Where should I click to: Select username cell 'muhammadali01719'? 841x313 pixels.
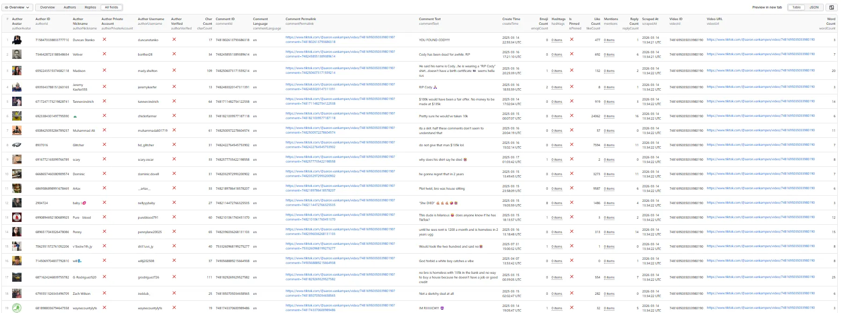tap(153, 131)
